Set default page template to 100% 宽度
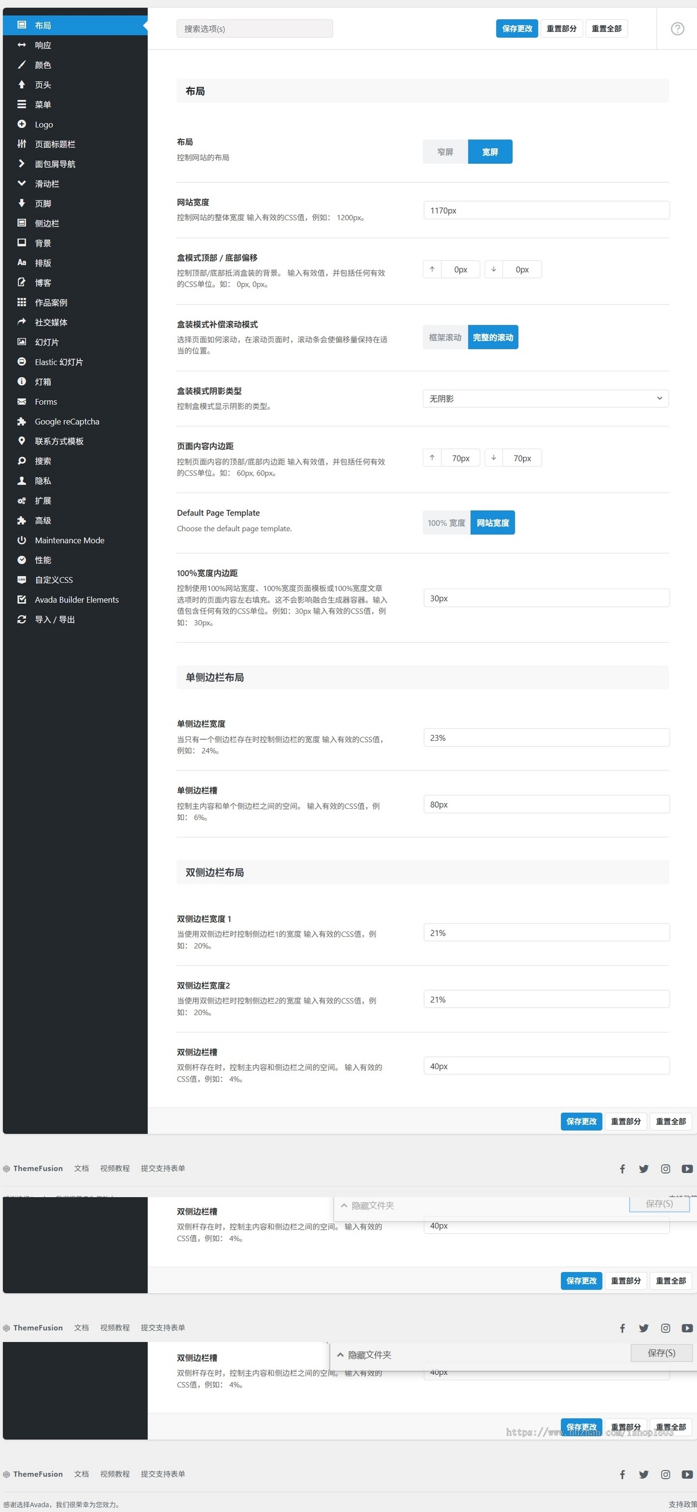Screen dimensions: 697x1512 pos(447,522)
